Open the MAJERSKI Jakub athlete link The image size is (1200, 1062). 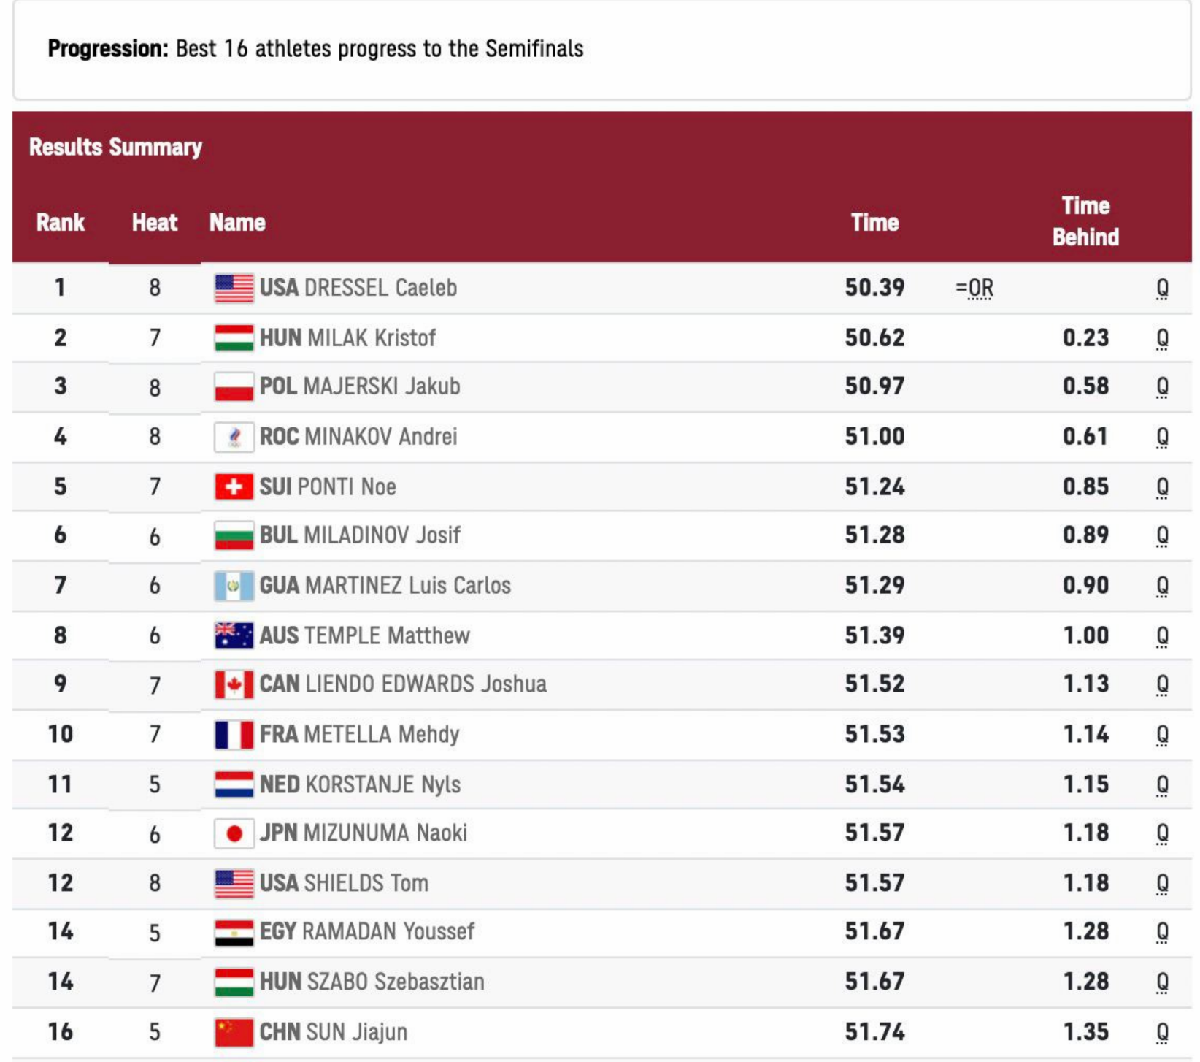(382, 386)
